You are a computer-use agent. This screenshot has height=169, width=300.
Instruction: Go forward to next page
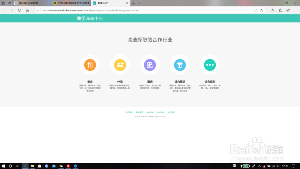[12, 10]
